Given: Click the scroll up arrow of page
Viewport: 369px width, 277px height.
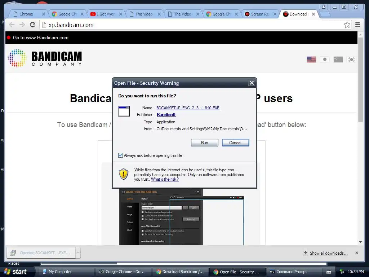Looking at the screenshot, I should [x=360, y=35].
